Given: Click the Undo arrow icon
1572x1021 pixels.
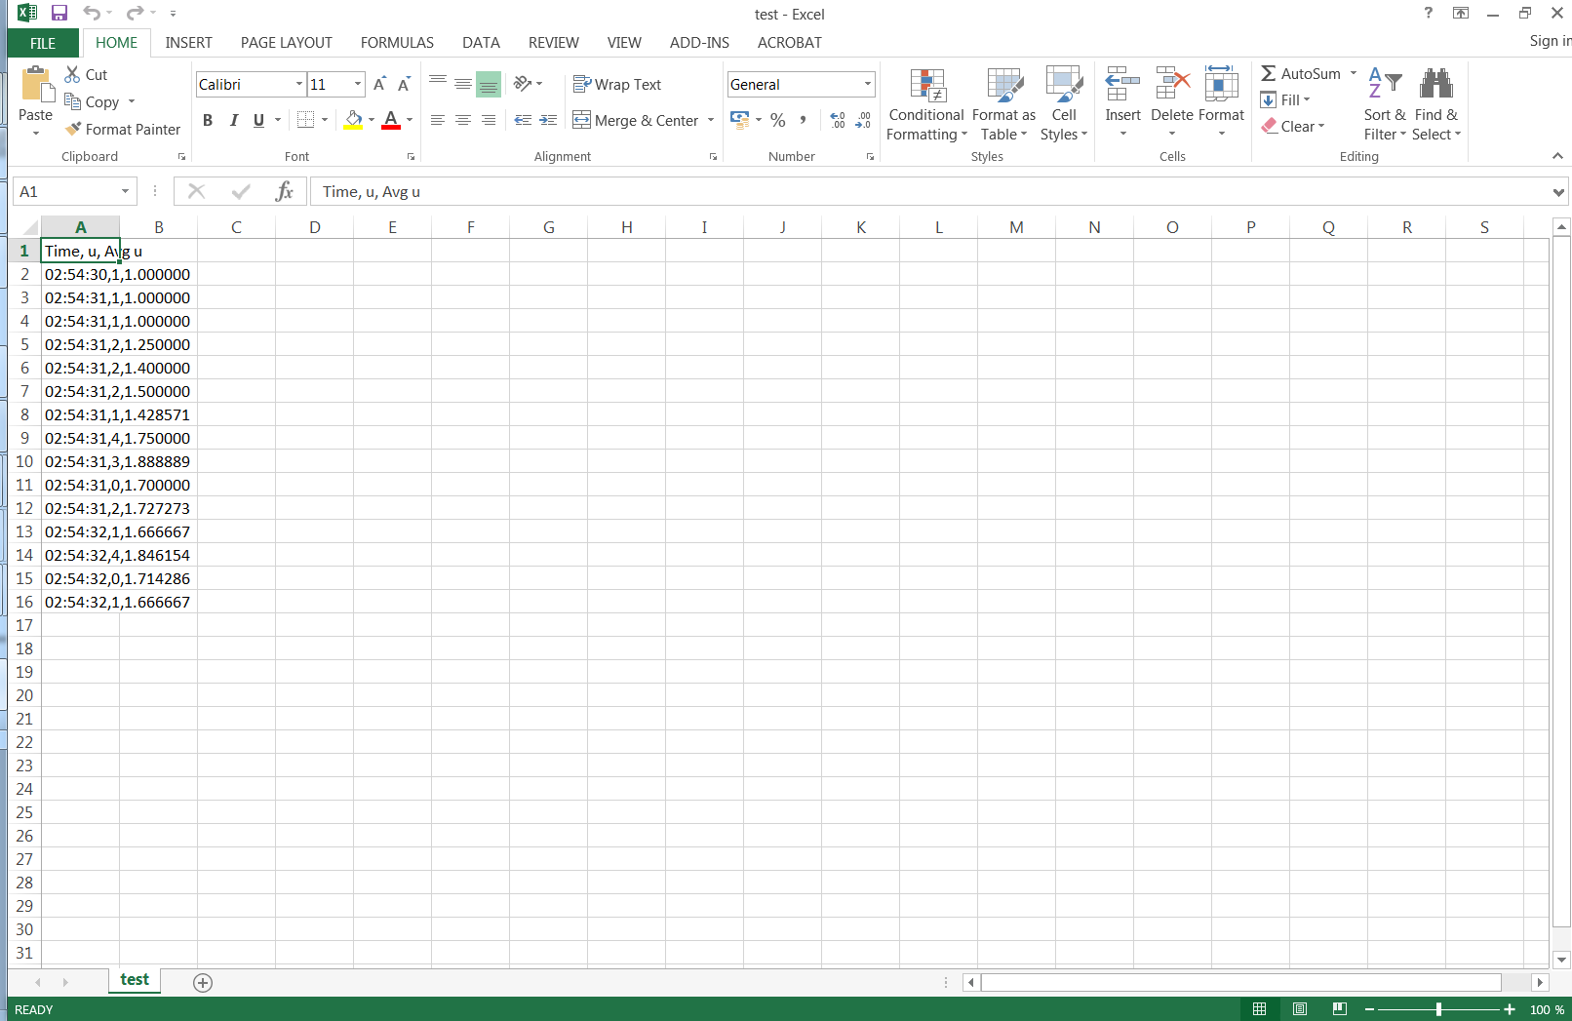Looking at the screenshot, I should coord(92,14).
